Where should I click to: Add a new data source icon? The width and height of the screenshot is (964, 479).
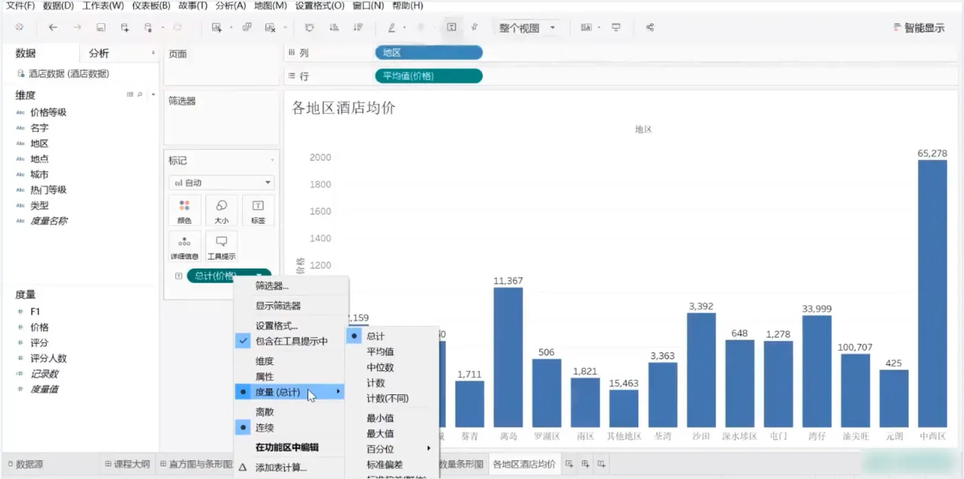pos(125,27)
